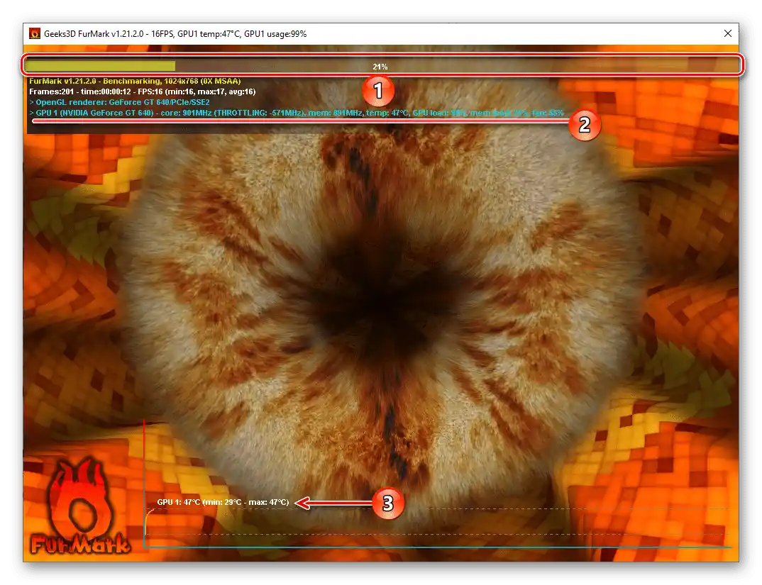Click the 'Frames:201 - time:00:00:12' stats line

[143, 92]
